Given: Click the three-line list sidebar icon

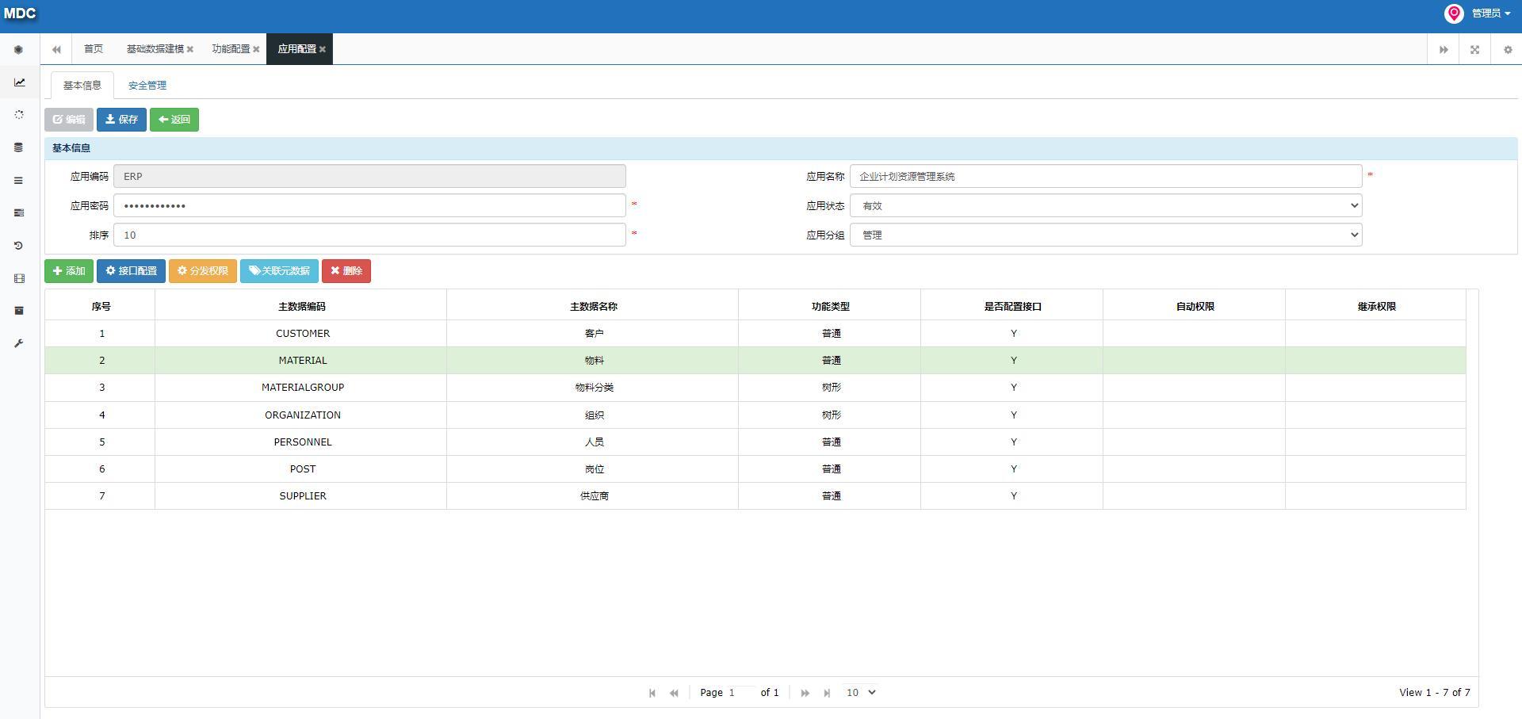Looking at the screenshot, I should 19,180.
